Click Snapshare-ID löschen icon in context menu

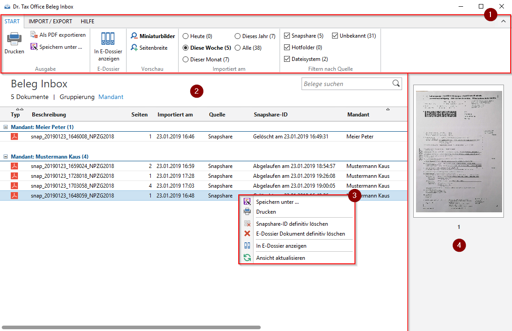[x=247, y=224]
